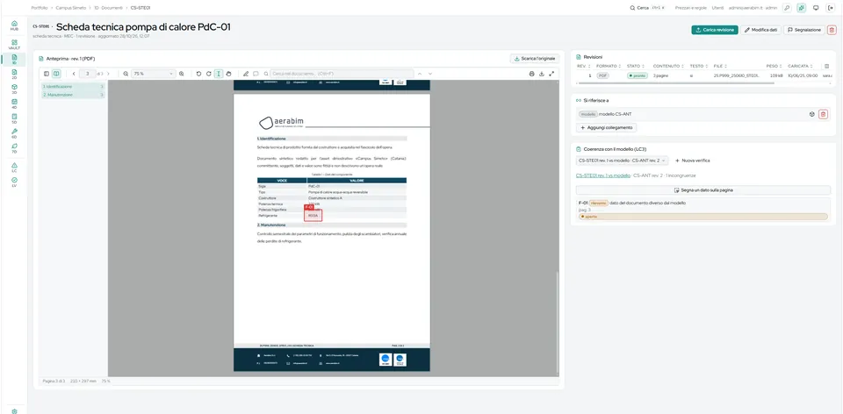
Task: Toggle the outline bookmark panel button
Action: point(56,74)
